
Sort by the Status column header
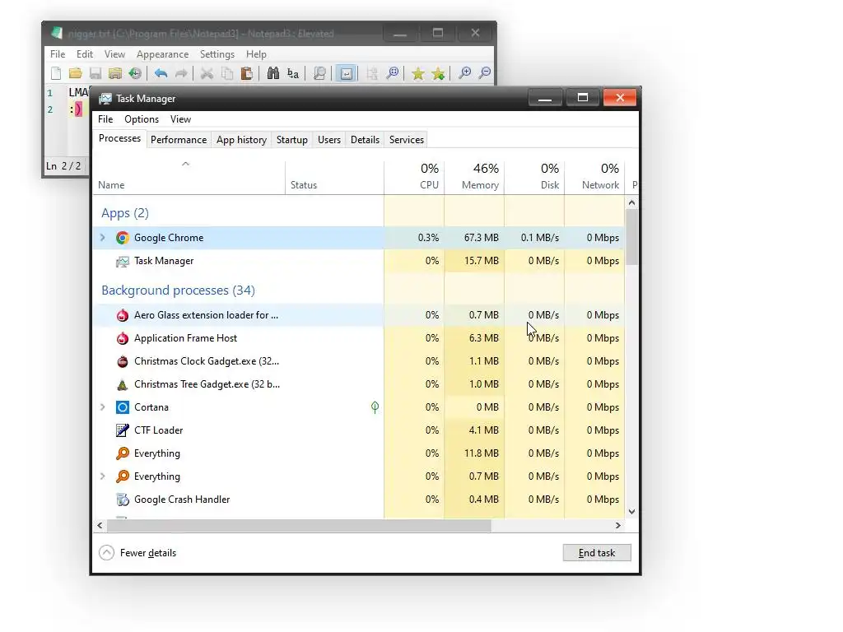(x=334, y=176)
